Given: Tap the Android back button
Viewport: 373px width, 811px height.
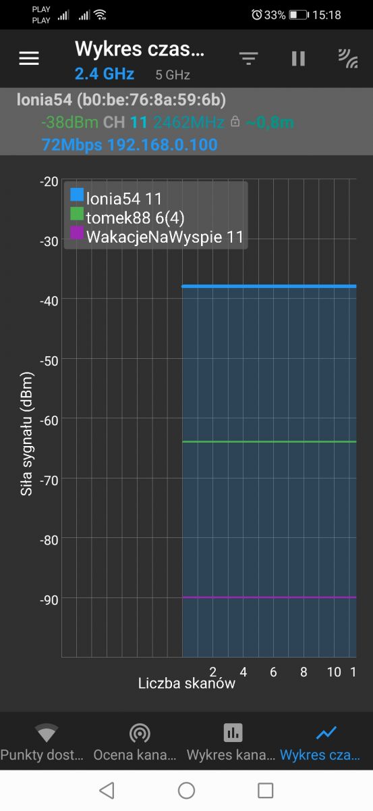Looking at the screenshot, I should (107, 790).
